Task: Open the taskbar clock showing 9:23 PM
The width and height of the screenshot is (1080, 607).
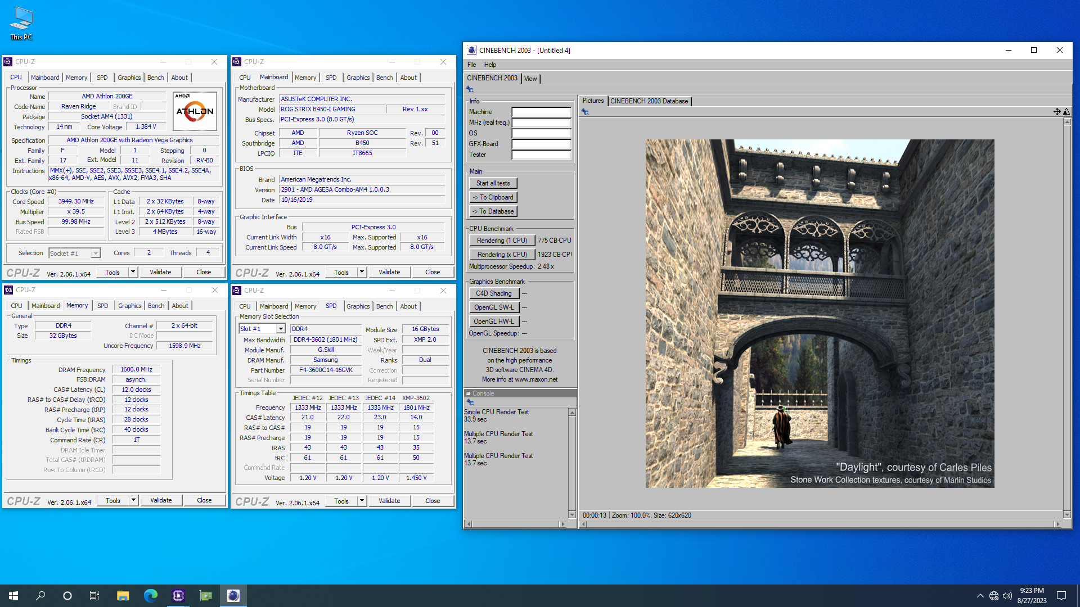Action: (1032, 596)
